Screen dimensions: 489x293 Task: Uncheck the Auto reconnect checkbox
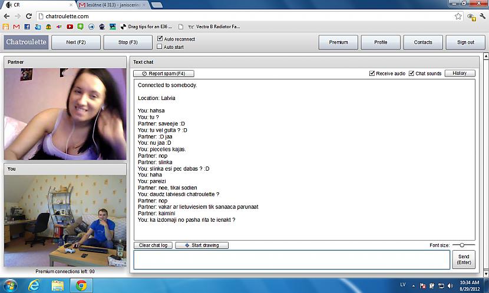[160, 39]
